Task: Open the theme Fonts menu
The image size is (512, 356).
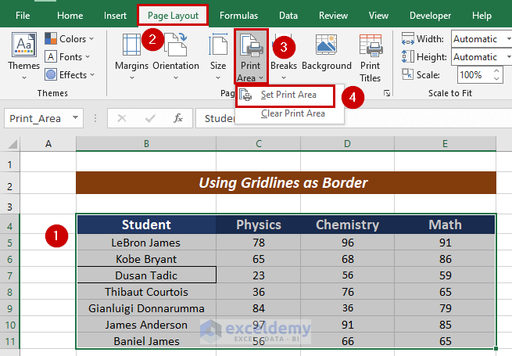Action: click(67, 57)
